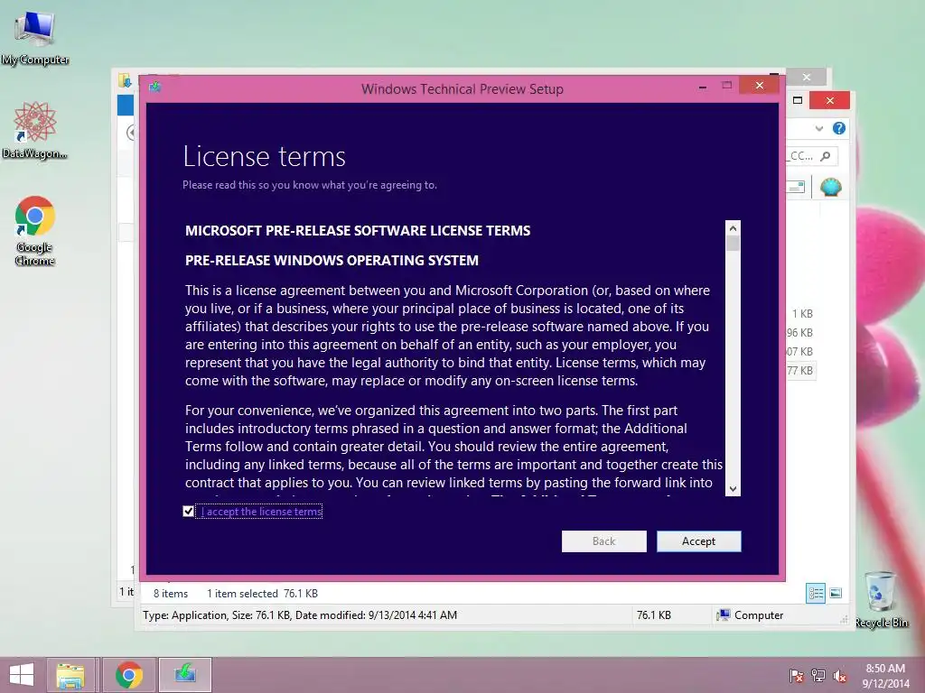The width and height of the screenshot is (925, 693).
Task: Click the muted volume tray icon
Action: (x=839, y=676)
